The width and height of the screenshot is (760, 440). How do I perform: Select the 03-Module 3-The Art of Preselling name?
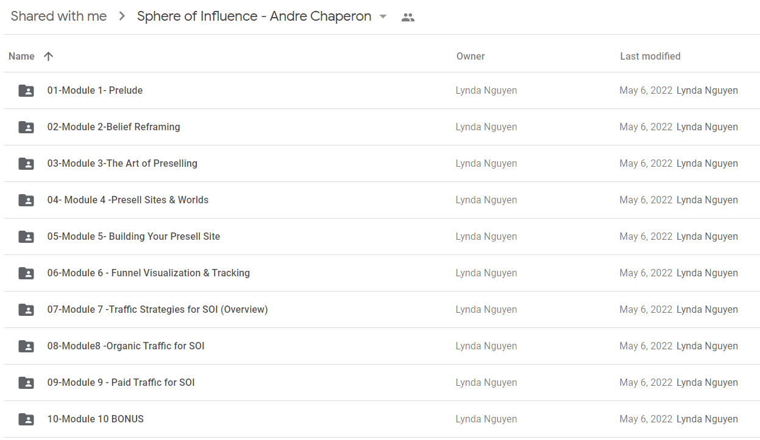[123, 163]
